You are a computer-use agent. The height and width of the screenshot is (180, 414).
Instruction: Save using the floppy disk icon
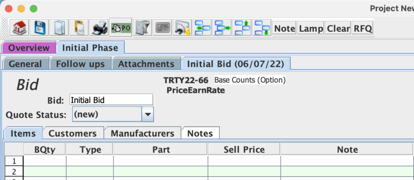39,28
